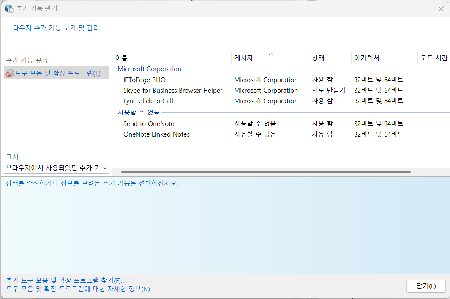Viewport: 450px width, 299px height.
Task: Sort by the 이름 column header
Action: [x=172, y=58]
